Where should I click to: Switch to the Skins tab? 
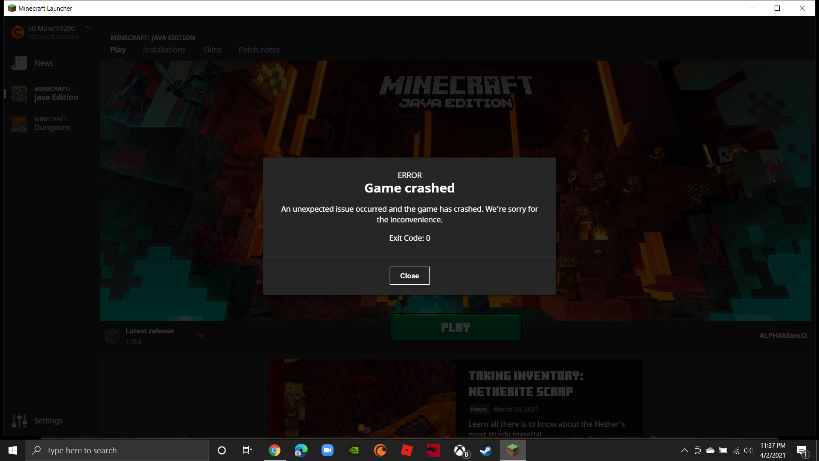pos(212,50)
